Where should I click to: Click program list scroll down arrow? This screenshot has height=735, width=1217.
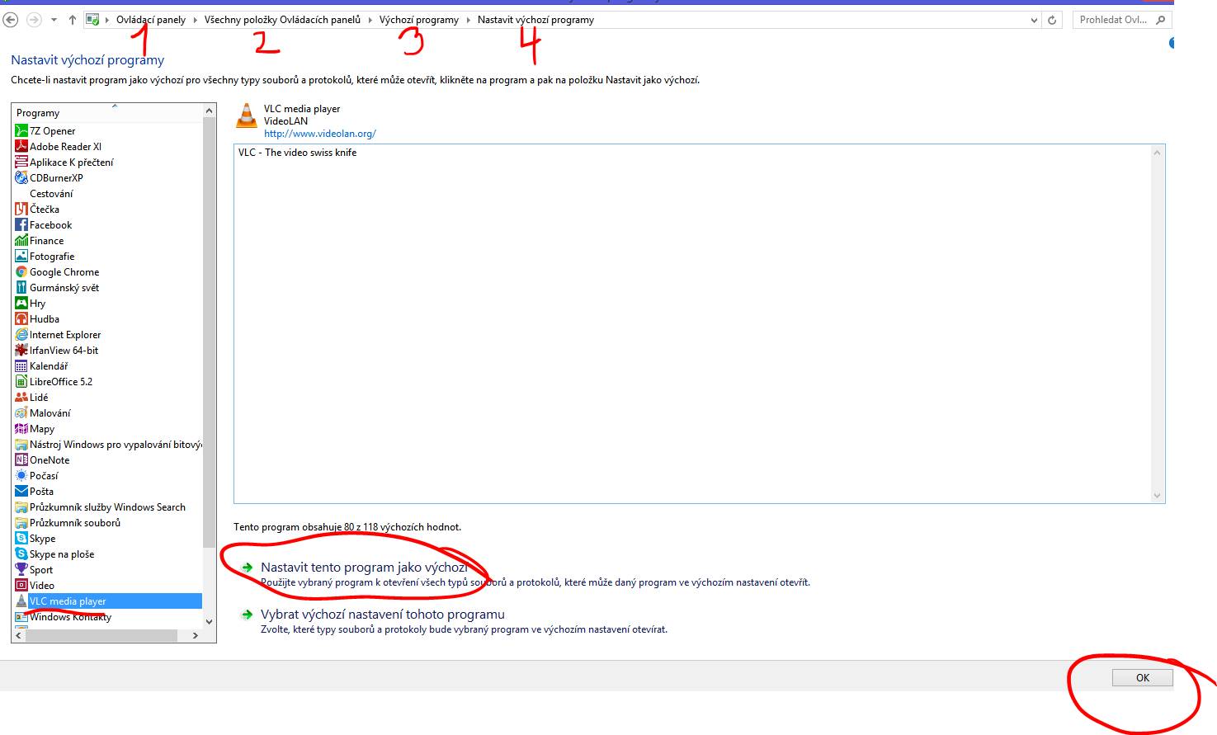pyautogui.click(x=209, y=621)
